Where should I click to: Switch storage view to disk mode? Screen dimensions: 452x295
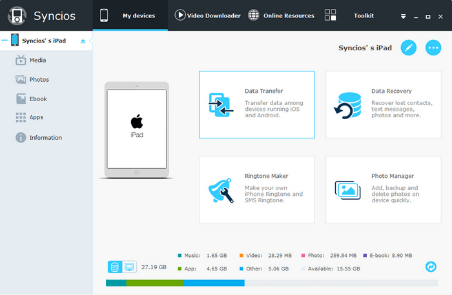coord(115,266)
